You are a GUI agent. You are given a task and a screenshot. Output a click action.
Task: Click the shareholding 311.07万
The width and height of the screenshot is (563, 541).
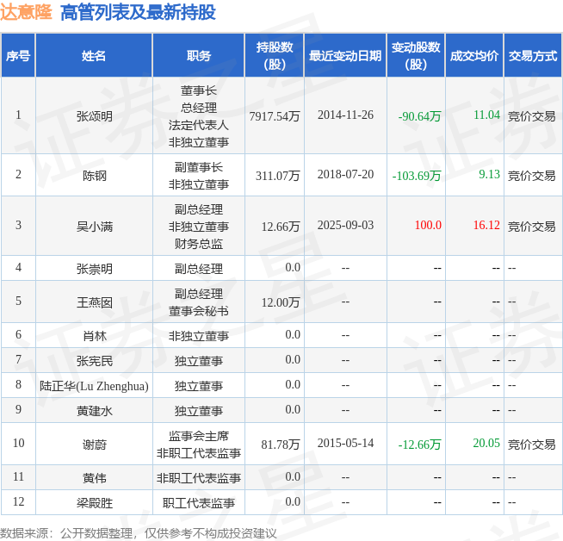tap(277, 176)
